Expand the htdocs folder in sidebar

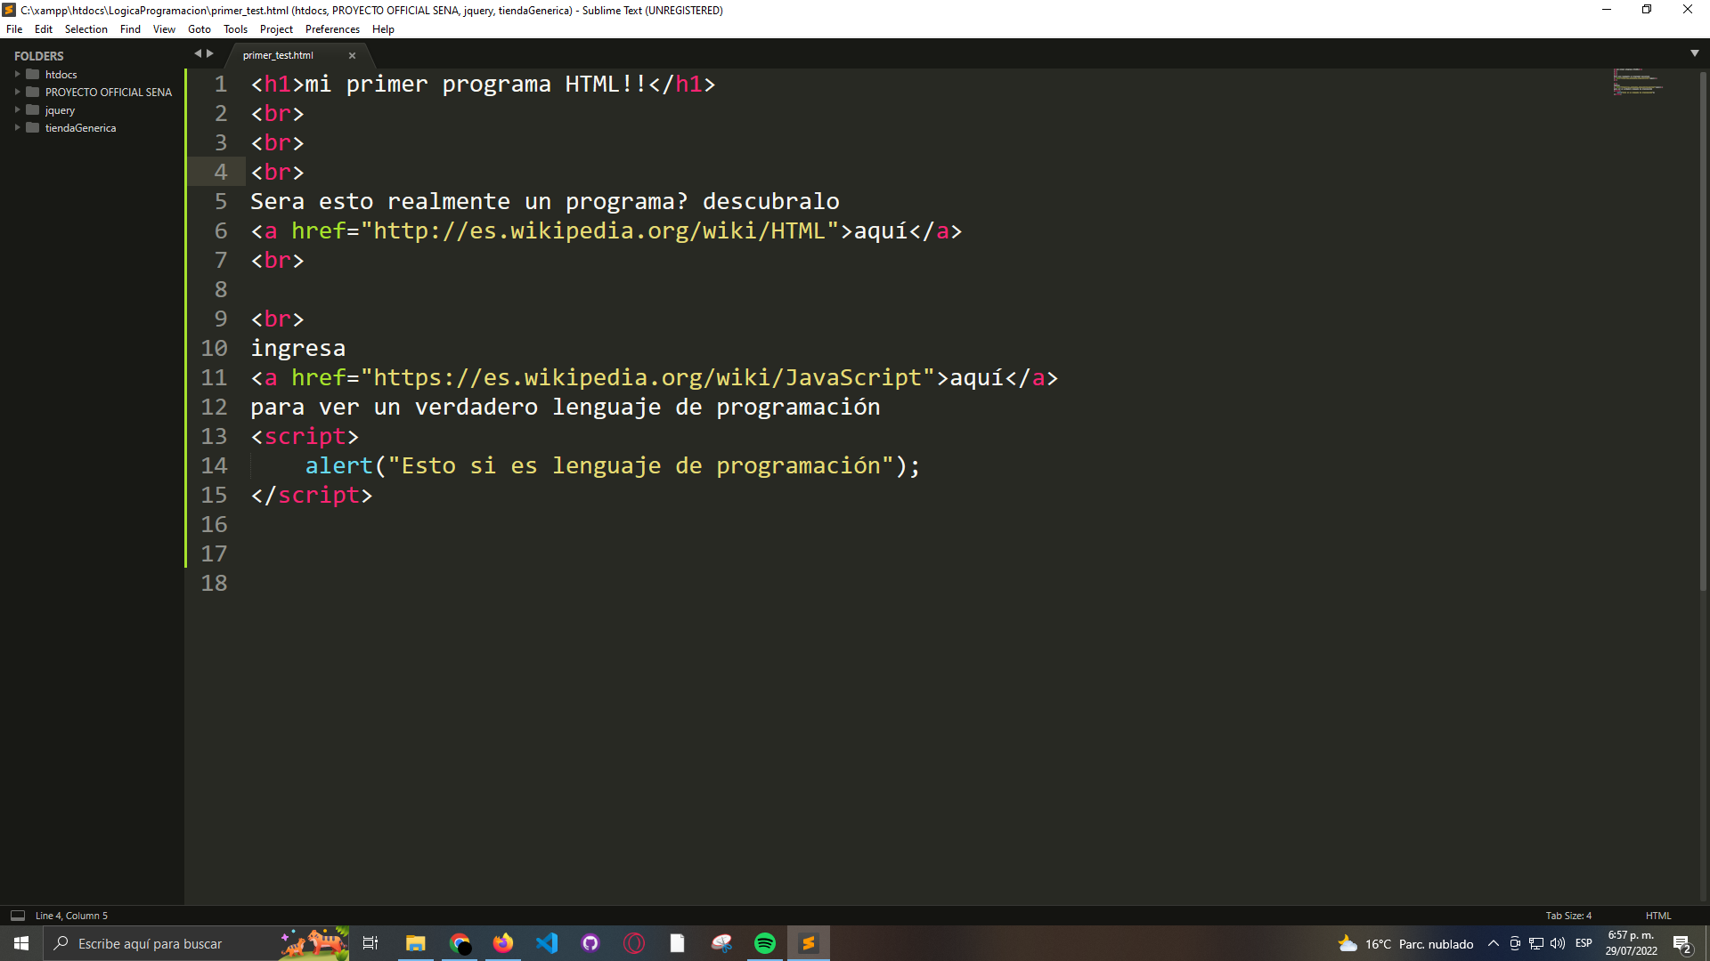click(x=16, y=73)
